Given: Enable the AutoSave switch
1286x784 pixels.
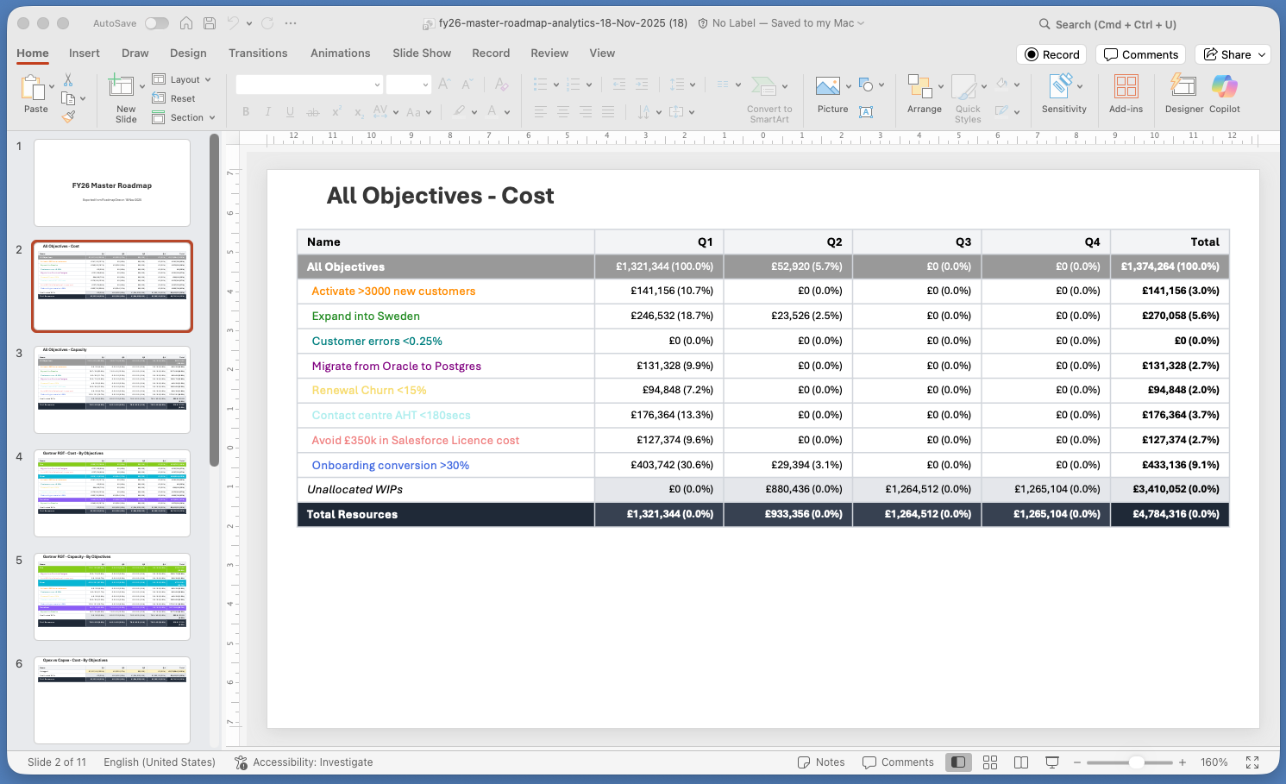Looking at the screenshot, I should [x=155, y=23].
